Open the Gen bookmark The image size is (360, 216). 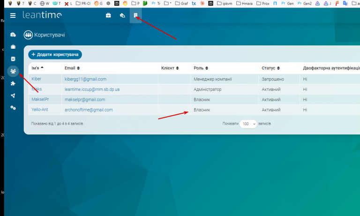[287, 3]
